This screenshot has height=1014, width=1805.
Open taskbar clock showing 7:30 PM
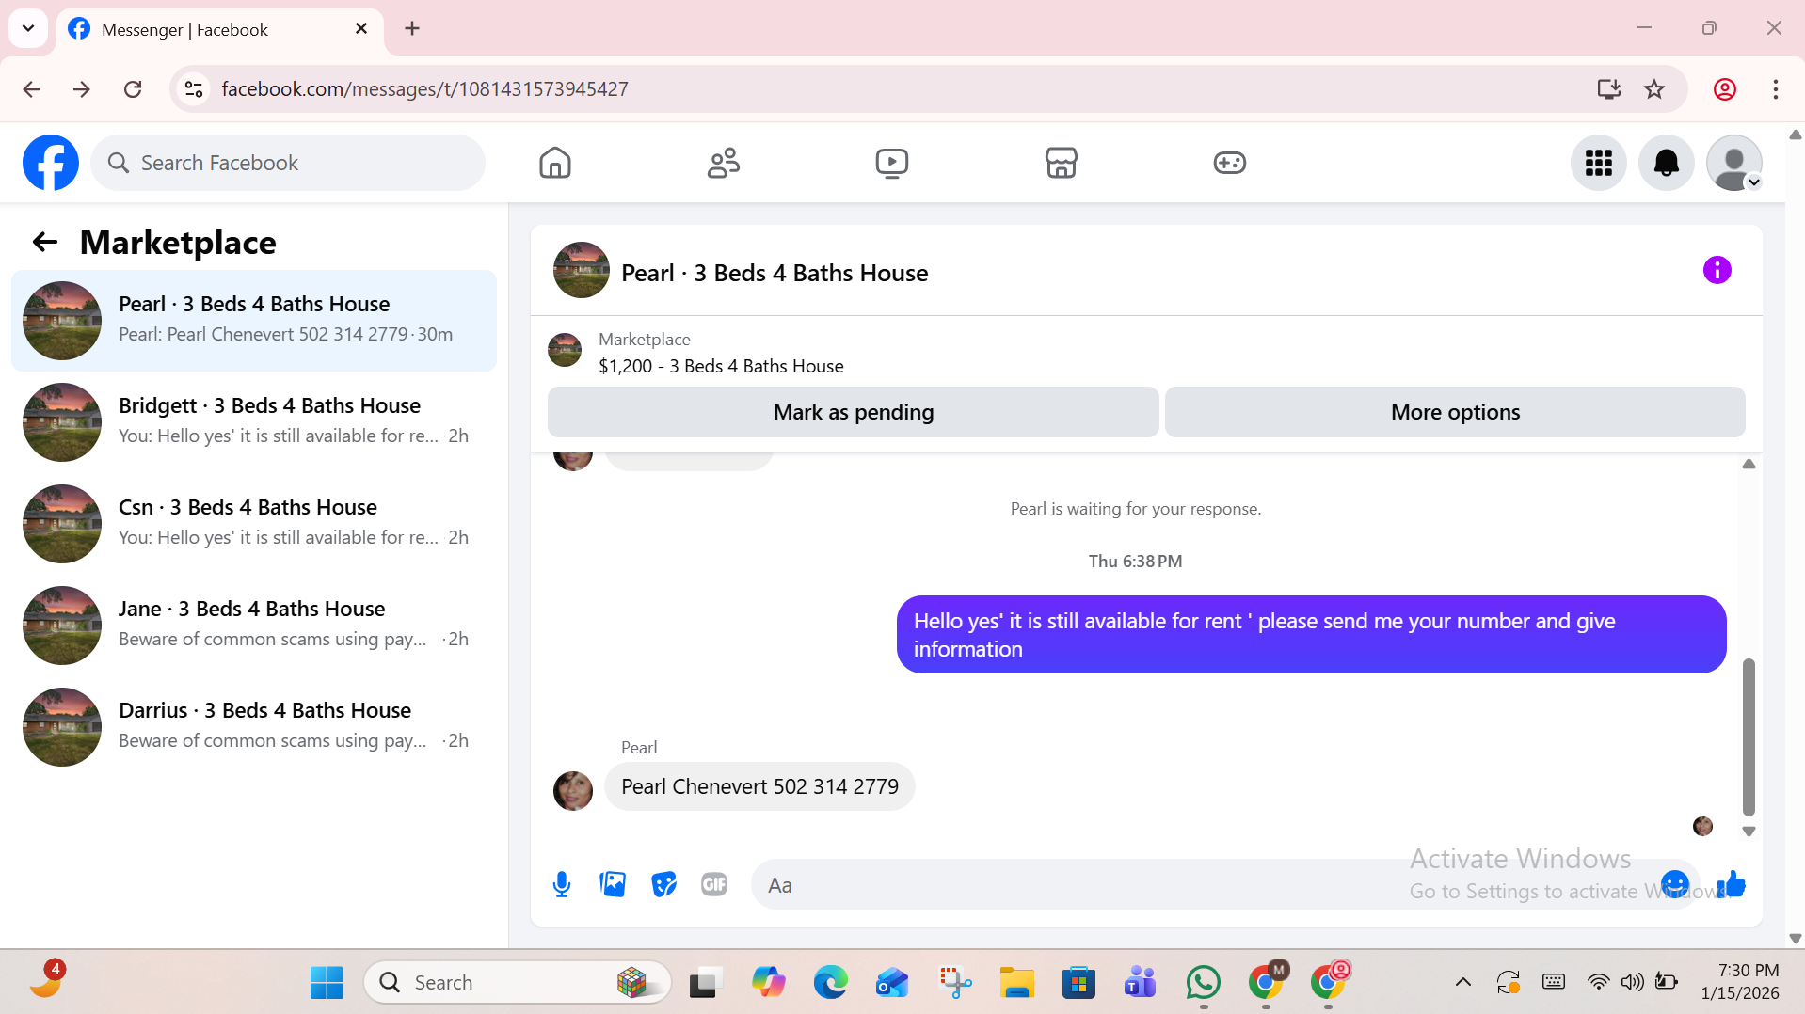[1739, 982]
